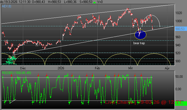Screen dimensions: 187x110
Task: Click the 900 price axis label
Action: point(178,61)
